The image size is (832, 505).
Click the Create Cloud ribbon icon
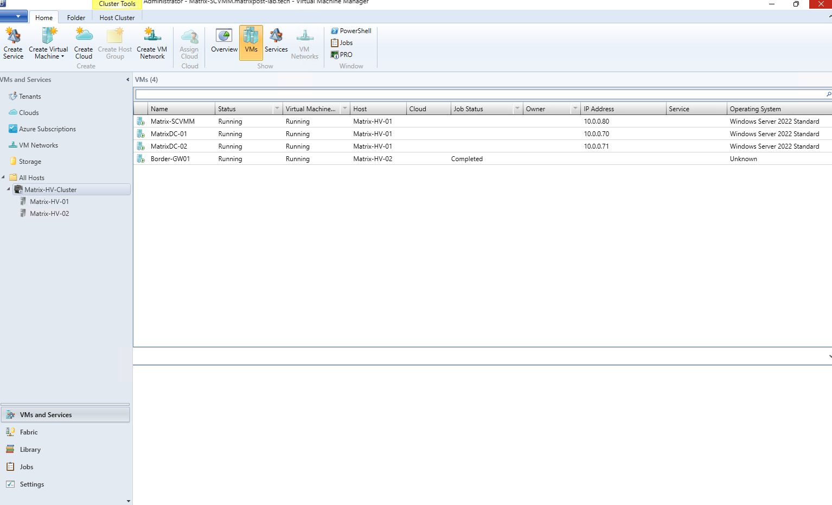coord(84,43)
